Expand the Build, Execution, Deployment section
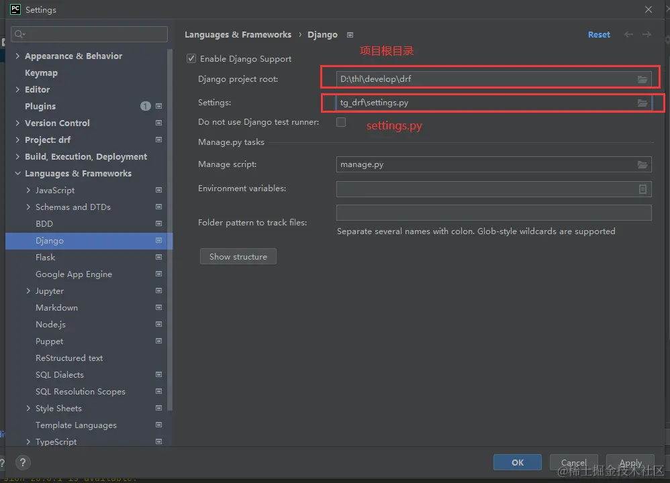Image resolution: width=670 pixels, height=483 pixels. pos(17,157)
